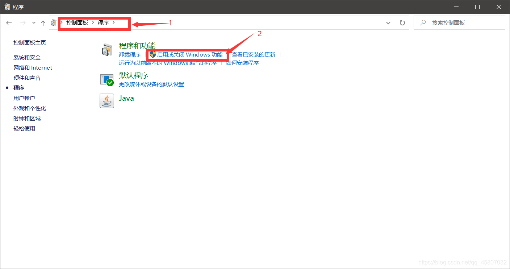This screenshot has width=510, height=269.
Task: Click the window title bar program icon
Action: 7,7
